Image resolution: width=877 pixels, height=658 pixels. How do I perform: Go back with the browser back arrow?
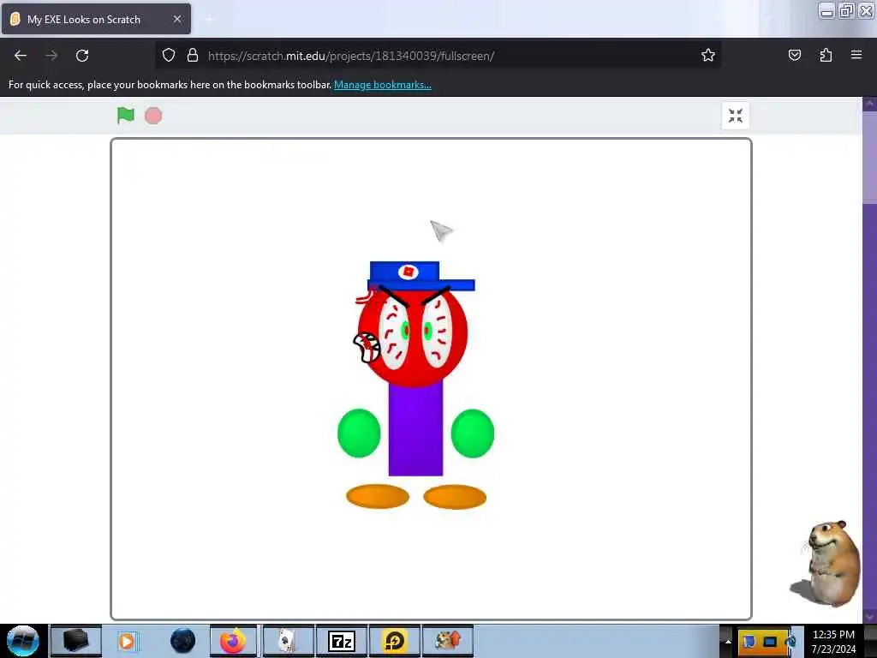click(21, 56)
